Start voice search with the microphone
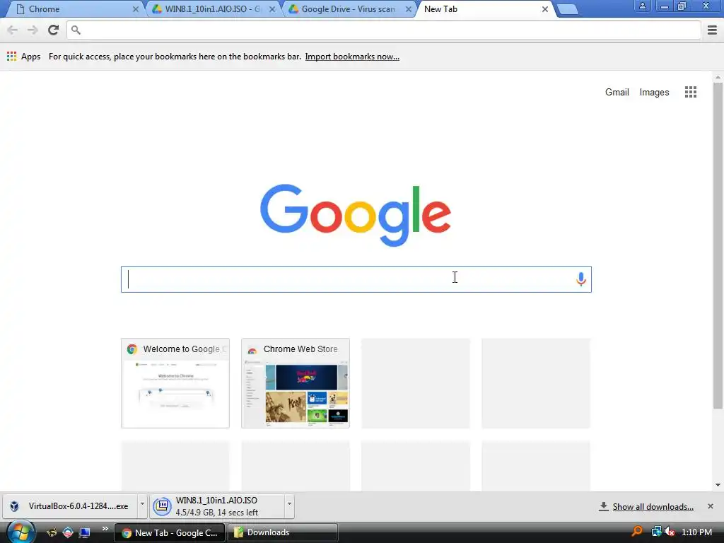Image resolution: width=724 pixels, height=543 pixels. (x=581, y=279)
